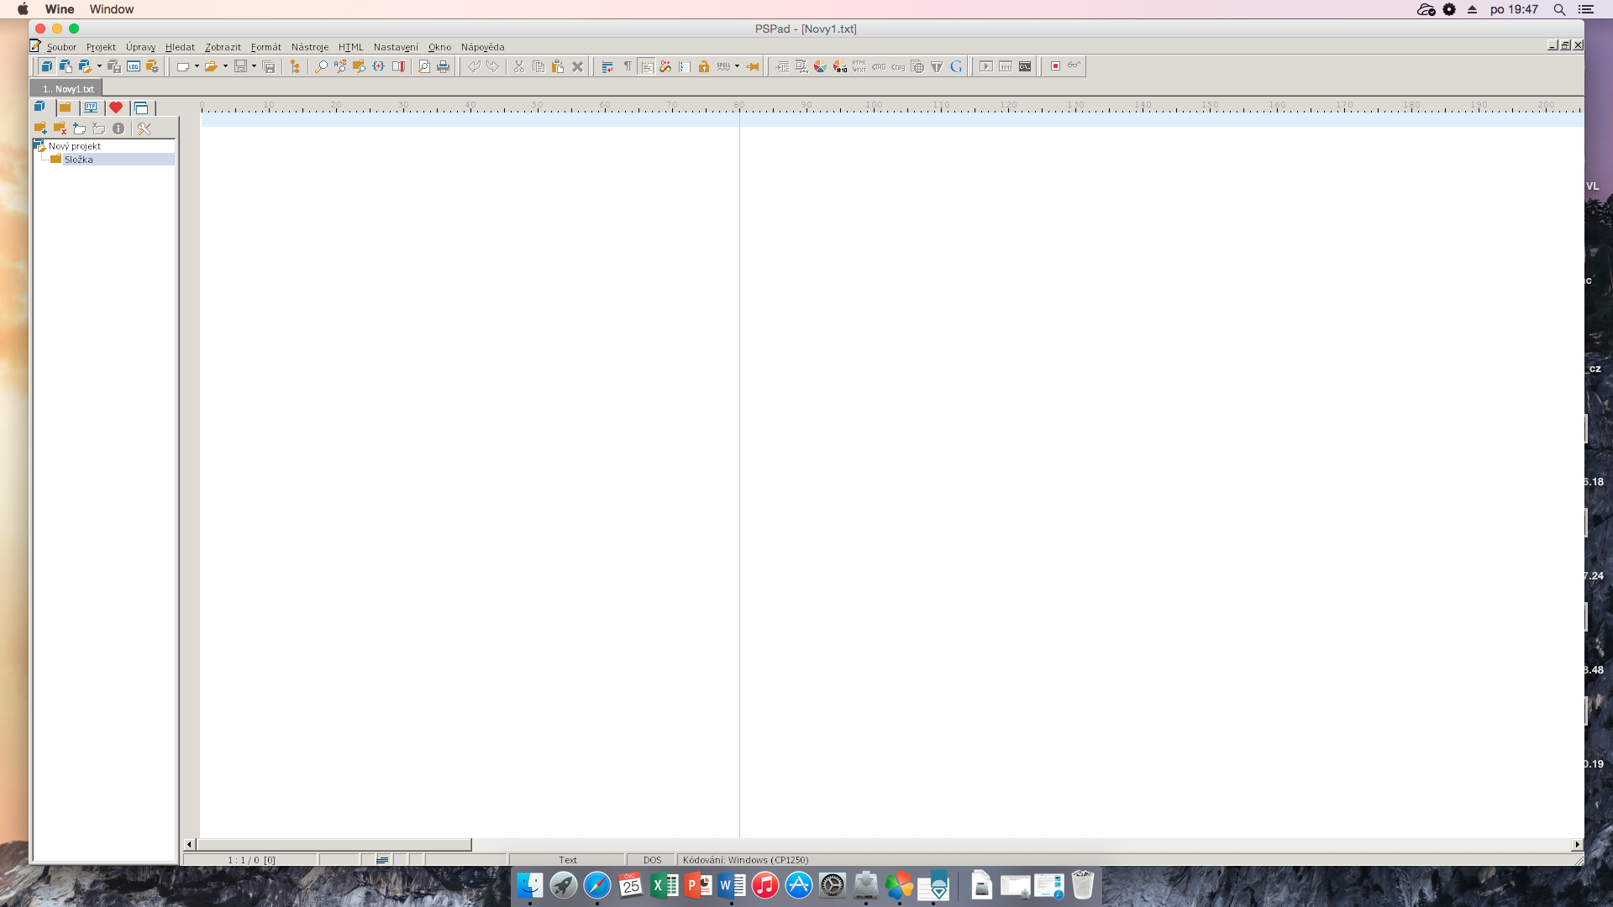
Task: Toggle read-only lock icon
Action: pos(704,66)
